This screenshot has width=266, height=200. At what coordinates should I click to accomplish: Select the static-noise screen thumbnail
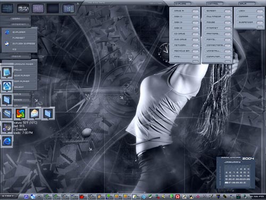point(38,9)
